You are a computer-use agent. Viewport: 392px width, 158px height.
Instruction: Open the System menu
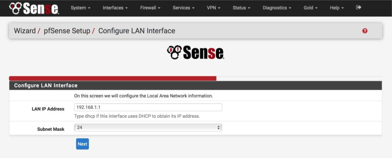point(80,8)
